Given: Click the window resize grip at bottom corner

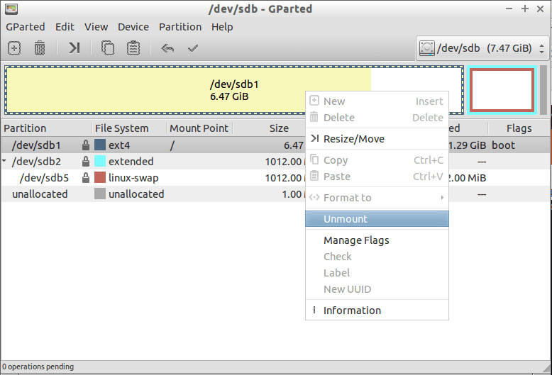Looking at the screenshot, I should click(x=547, y=369).
